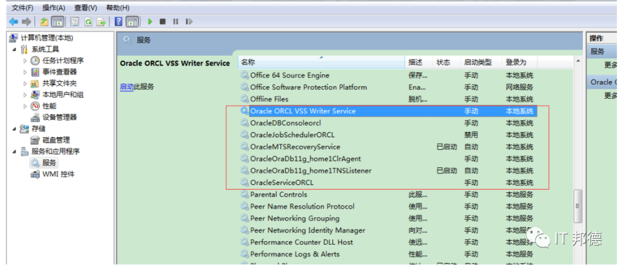The height and width of the screenshot is (266, 622).
Task: Click the Up one level folder icon
Action: tap(44, 21)
